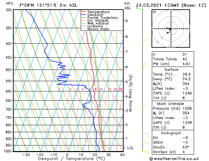Click the 1000 hPa pressure tick label
209x161 pixels.
(8, 151)
